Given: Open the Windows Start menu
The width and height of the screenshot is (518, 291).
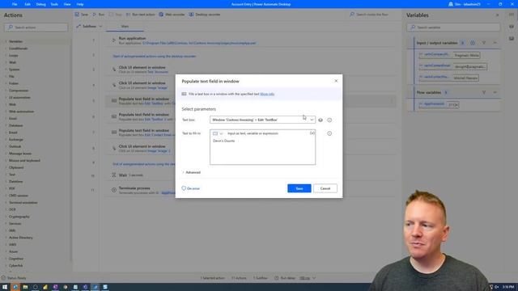Looking at the screenshot, I should point(5,287).
